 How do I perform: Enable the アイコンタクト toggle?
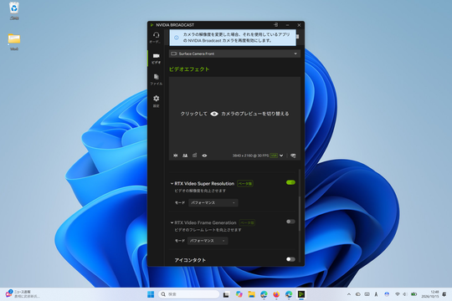[290, 259]
